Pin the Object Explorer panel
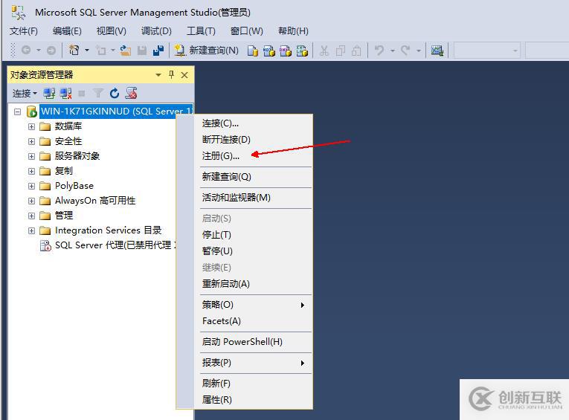569x420 pixels. tap(171, 75)
